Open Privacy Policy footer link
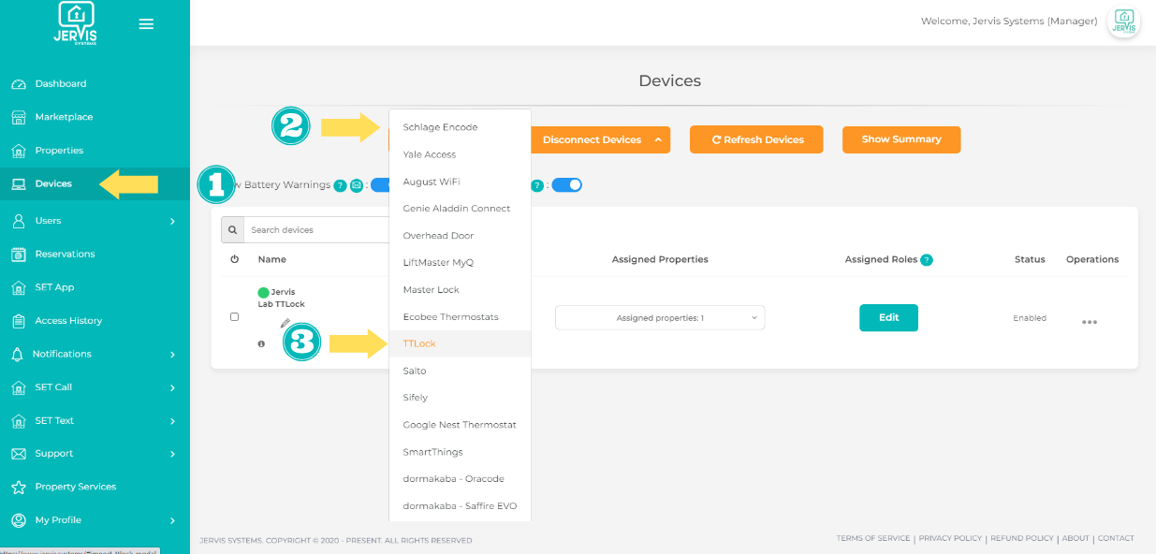1156x554 pixels. point(950,539)
